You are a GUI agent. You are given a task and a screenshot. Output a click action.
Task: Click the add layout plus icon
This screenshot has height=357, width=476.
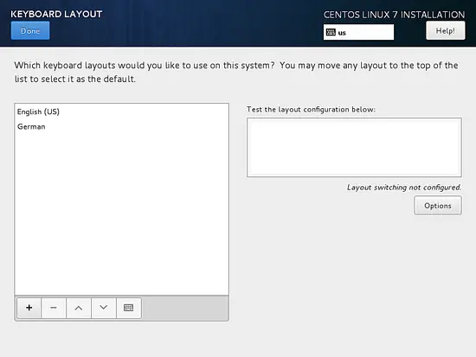click(x=29, y=308)
